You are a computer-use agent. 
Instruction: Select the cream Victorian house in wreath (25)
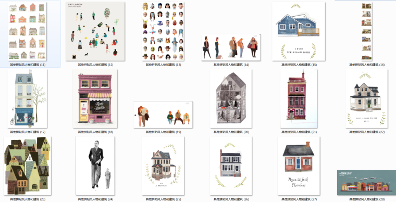pyautogui.click(x=163, y=166)
